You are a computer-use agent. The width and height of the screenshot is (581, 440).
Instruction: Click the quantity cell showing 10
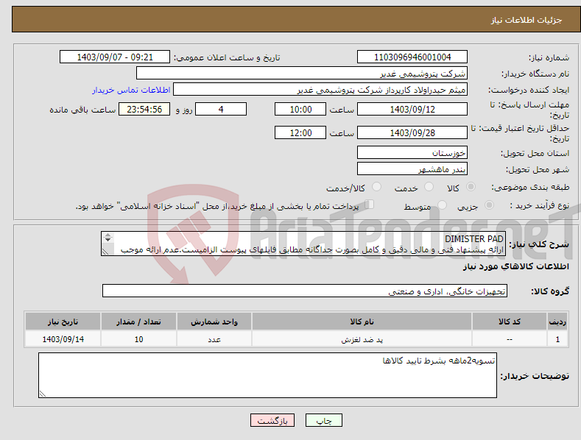click(x=138, y=339)
